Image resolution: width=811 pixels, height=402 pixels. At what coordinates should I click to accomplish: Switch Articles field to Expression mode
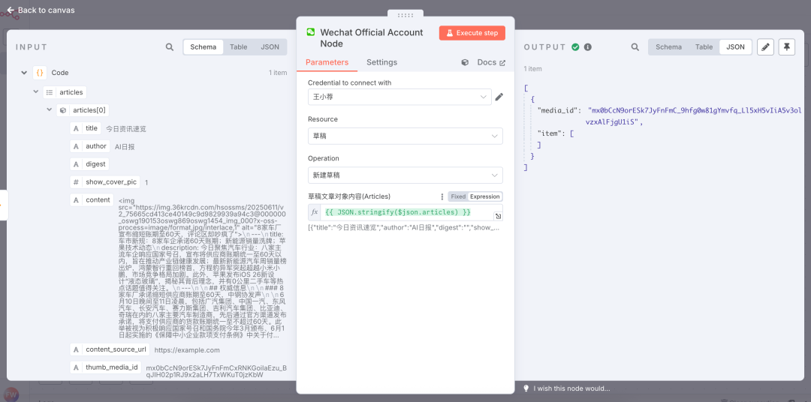click(484, 196)
